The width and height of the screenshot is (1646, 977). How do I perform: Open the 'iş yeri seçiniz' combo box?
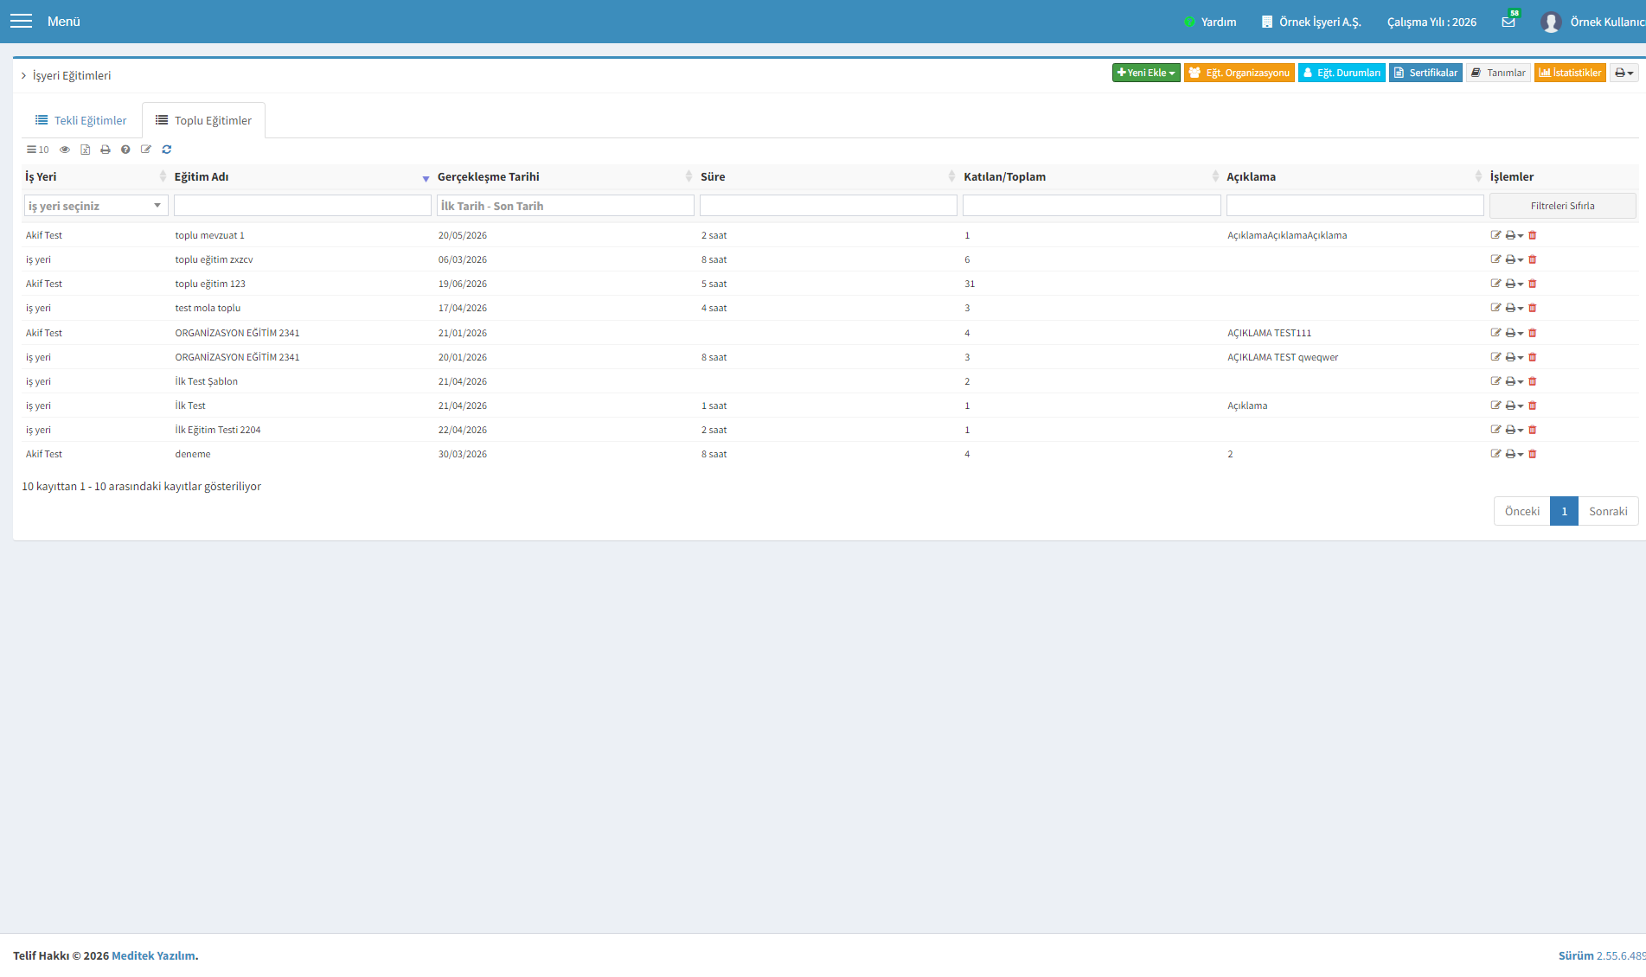click(x=96, y=206)
